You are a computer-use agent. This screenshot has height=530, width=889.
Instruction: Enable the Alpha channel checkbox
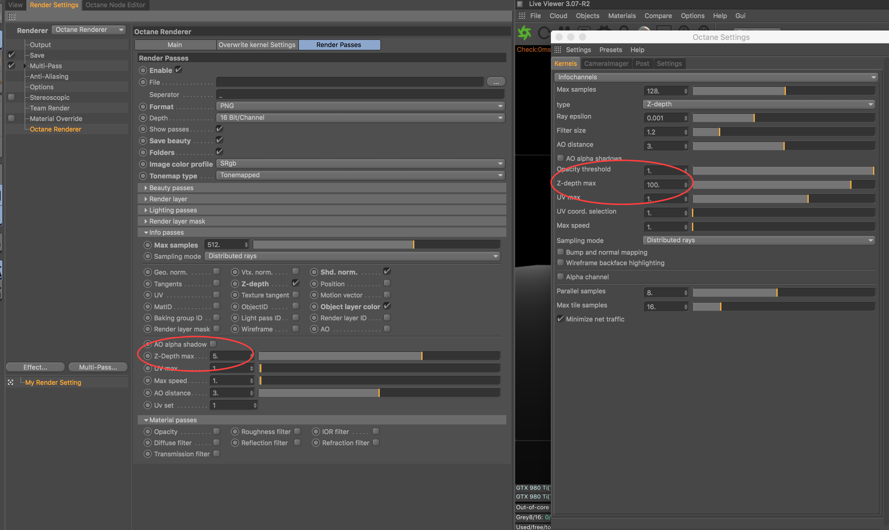coord(560,276)
